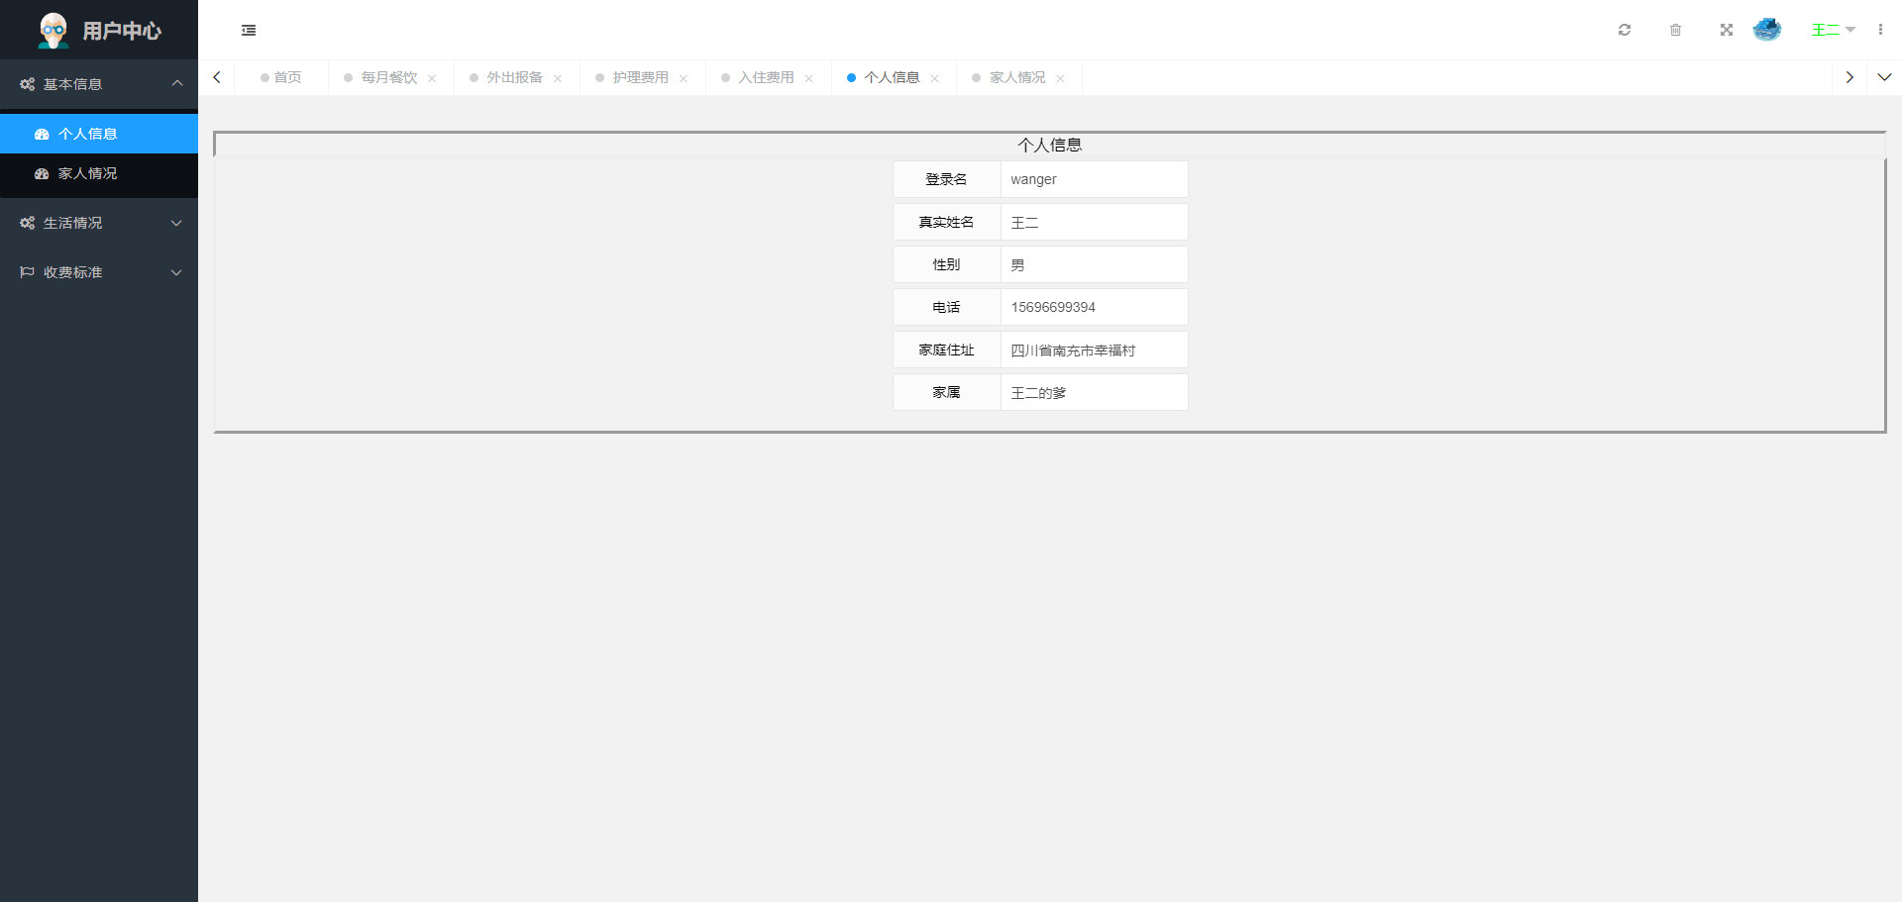Open the vertical dots more menu
This screenshot has height=902, width=1902.
1880,30
